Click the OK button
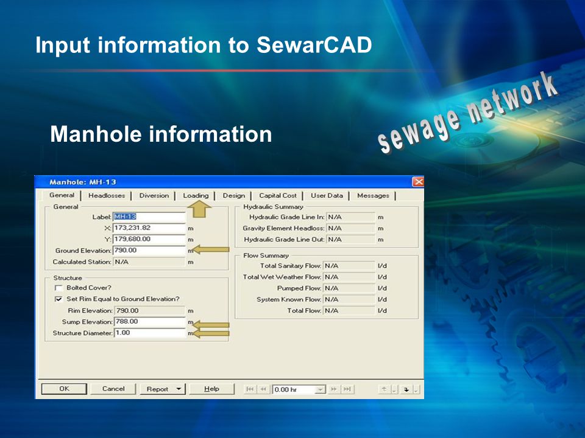The width and height of the screenshot is (585, 438). click(x=64, y=389)
